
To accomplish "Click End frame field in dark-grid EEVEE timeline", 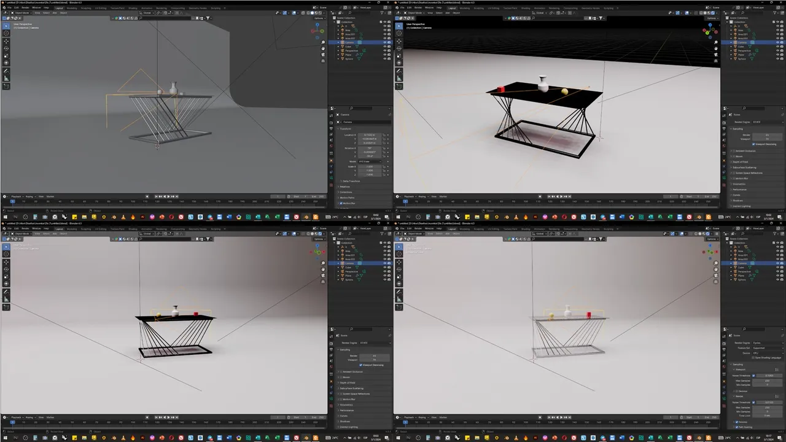I will pyautogui.click(x=710, y=196).
